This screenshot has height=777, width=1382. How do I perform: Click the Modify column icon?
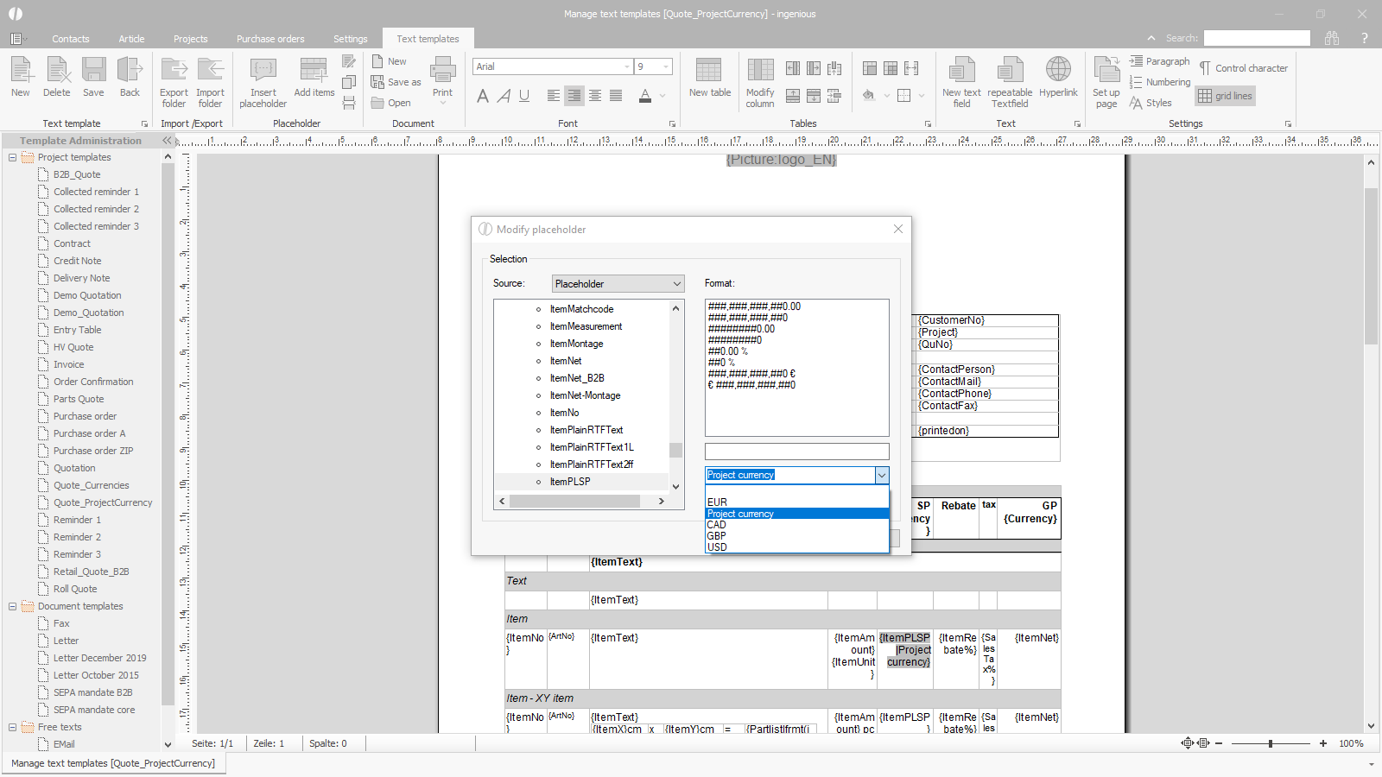coord(760,71)
